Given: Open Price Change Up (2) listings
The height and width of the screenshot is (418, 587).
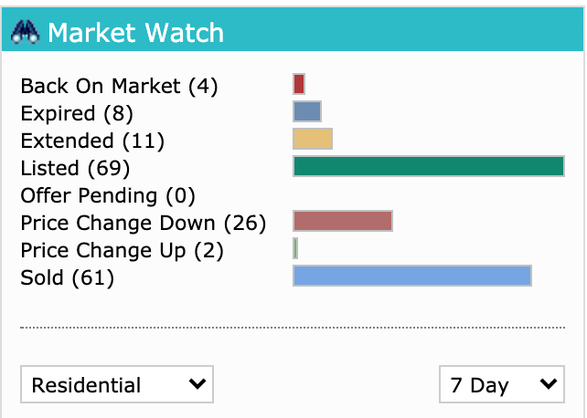Looking at the screenshot, I should pos(122,250).
